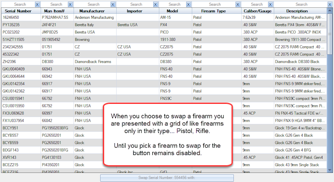Clear the Importer search filter
This screenshot has height=182, width=334.
tap(156, 5)
